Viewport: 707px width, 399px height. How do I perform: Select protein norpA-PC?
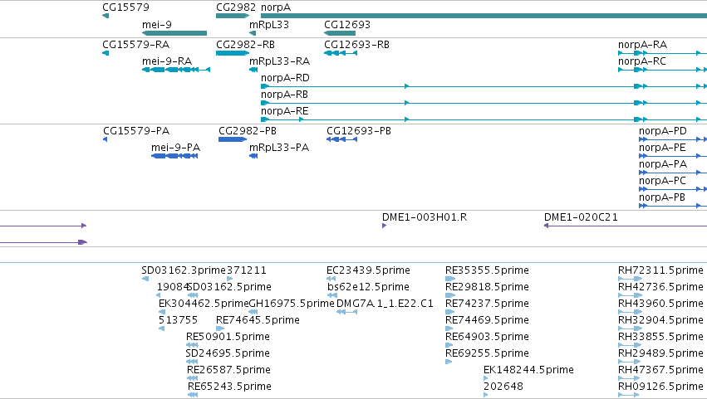[x=662, y=181]
